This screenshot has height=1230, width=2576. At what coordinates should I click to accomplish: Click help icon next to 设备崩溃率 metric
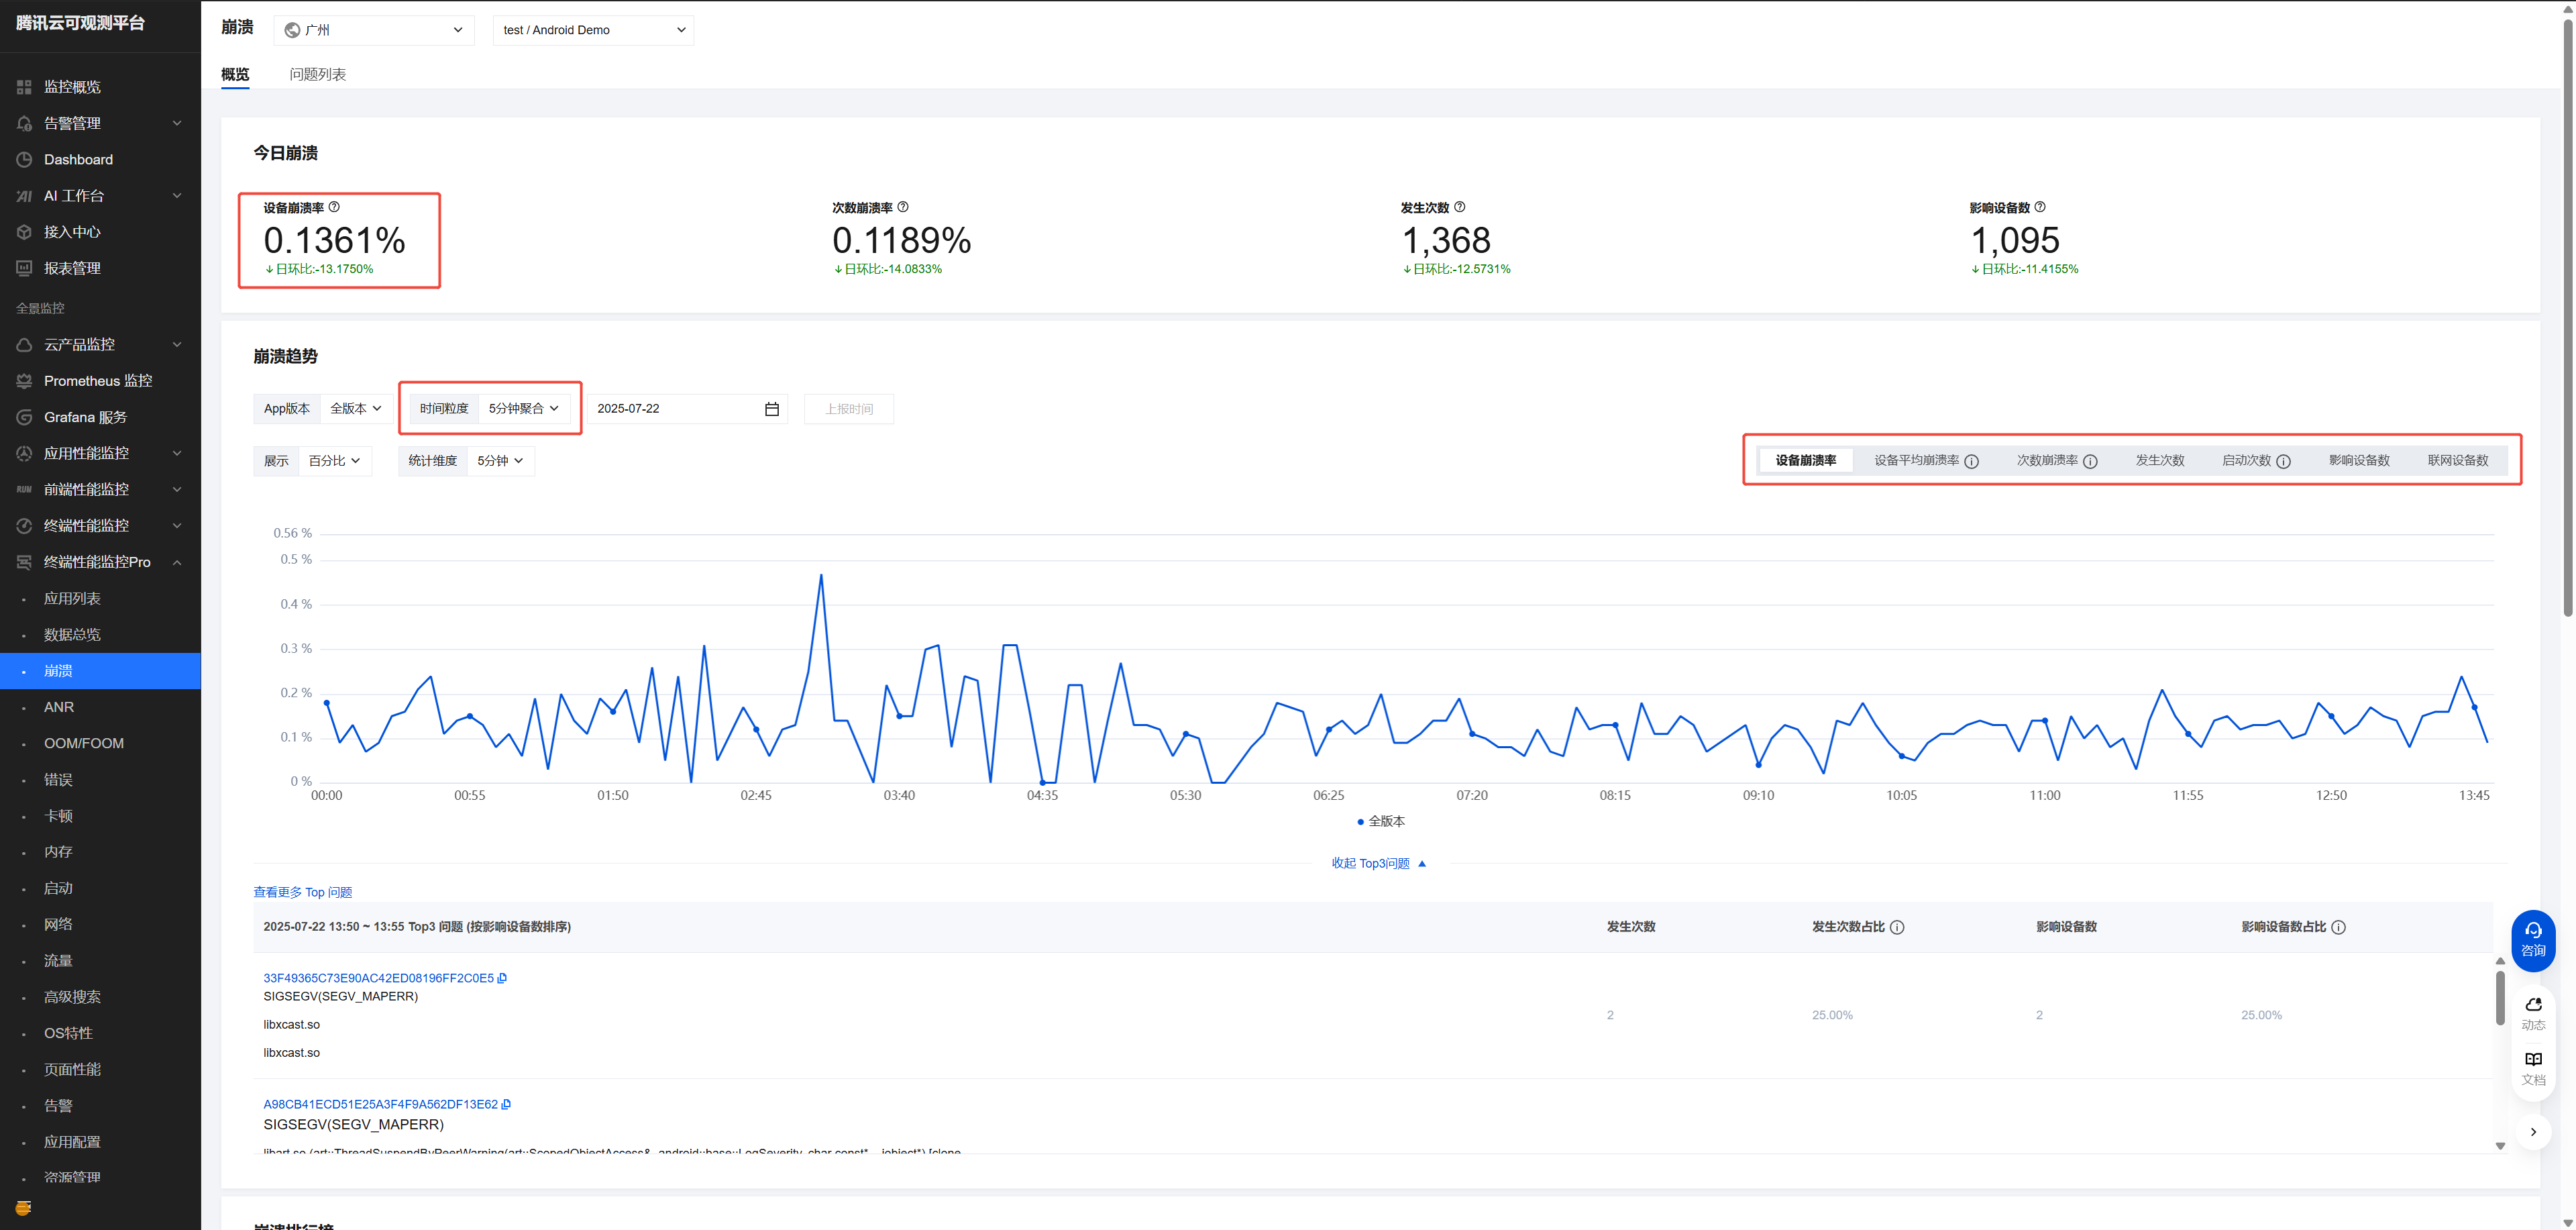pyautogui.click(x=334, y=207)
